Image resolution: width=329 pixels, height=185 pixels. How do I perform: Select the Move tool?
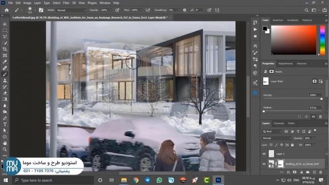click(5, 24)
